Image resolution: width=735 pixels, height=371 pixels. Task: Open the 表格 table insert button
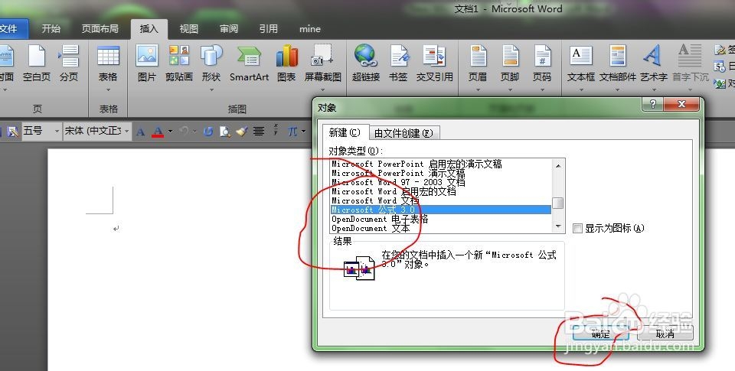click(108, 67)
